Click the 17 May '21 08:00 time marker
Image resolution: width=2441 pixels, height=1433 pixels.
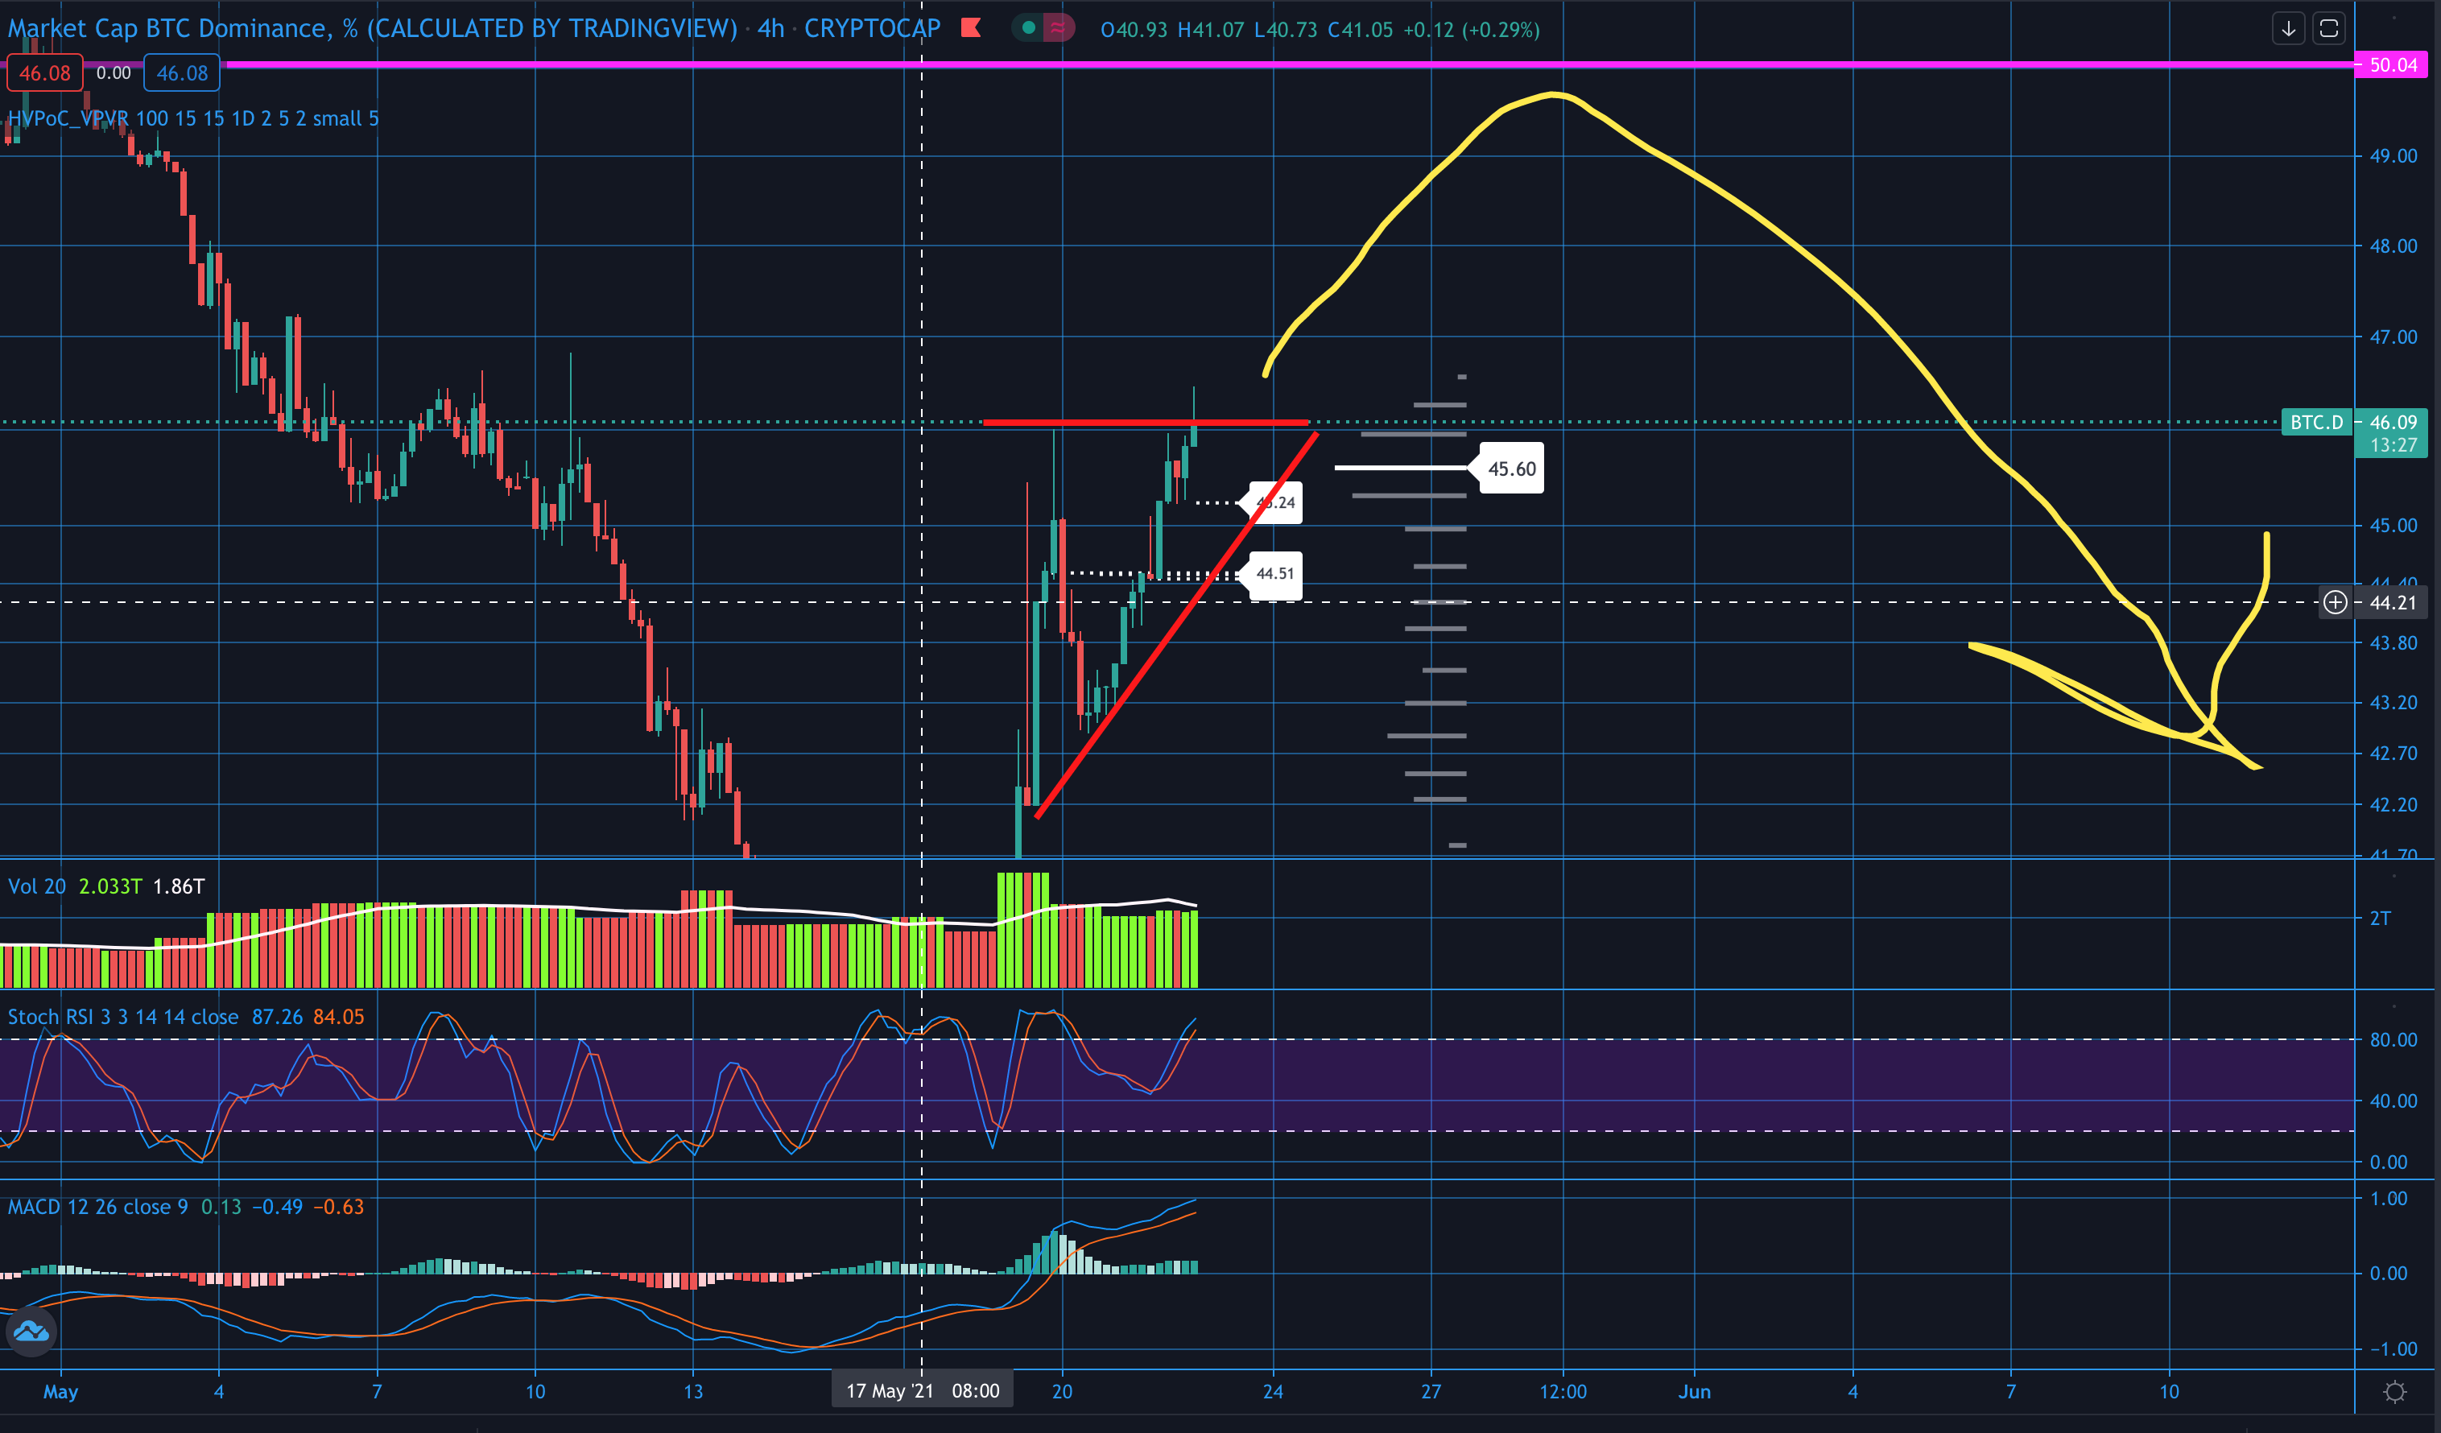pos(922,1391)
